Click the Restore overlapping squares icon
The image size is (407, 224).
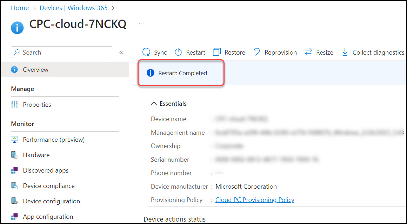(216, 52)
